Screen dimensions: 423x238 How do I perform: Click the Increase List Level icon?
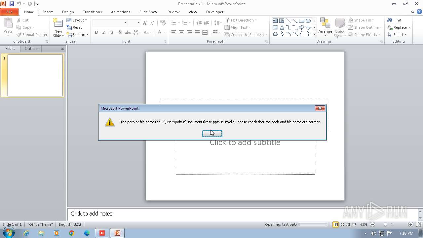[x=206, y=23]
